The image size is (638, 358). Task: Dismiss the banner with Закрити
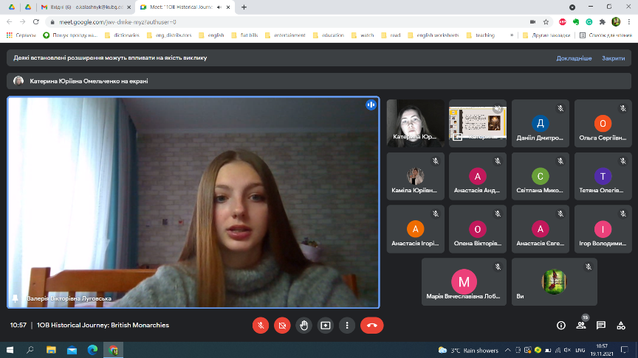point(613,57)
